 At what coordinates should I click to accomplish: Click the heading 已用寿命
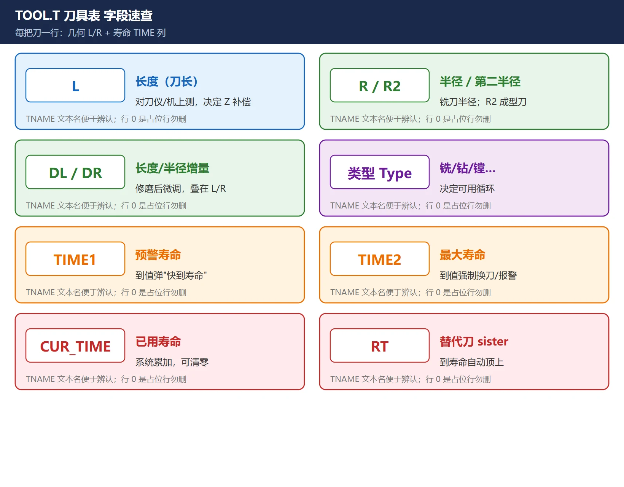[158, 342]
